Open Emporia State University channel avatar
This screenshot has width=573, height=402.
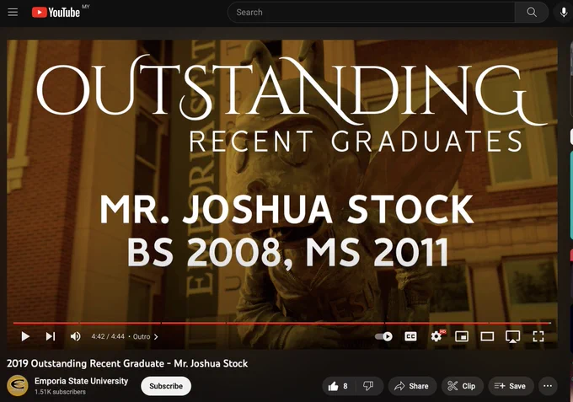click(18, 386)
